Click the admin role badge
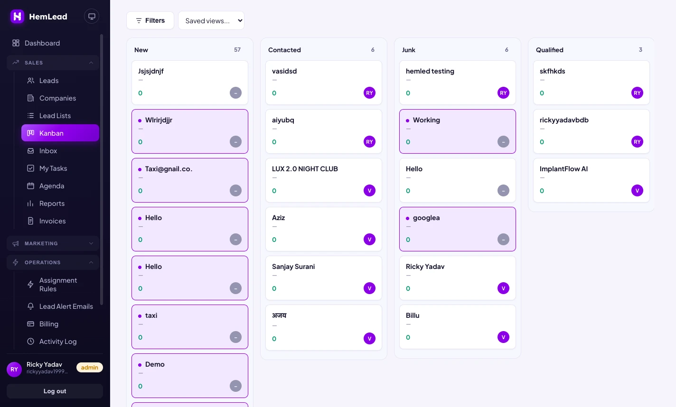 coord(90,368)
